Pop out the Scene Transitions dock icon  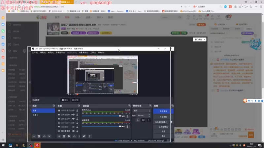coord(150,106)
